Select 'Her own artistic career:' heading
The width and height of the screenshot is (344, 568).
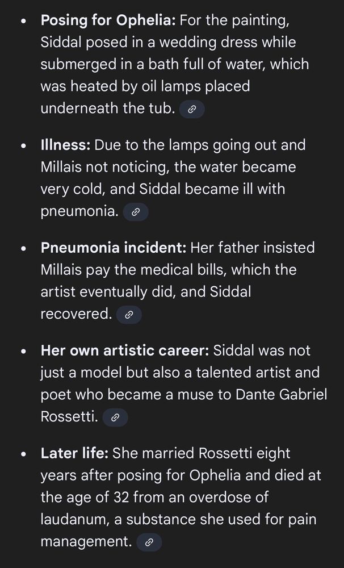[125, 350]
